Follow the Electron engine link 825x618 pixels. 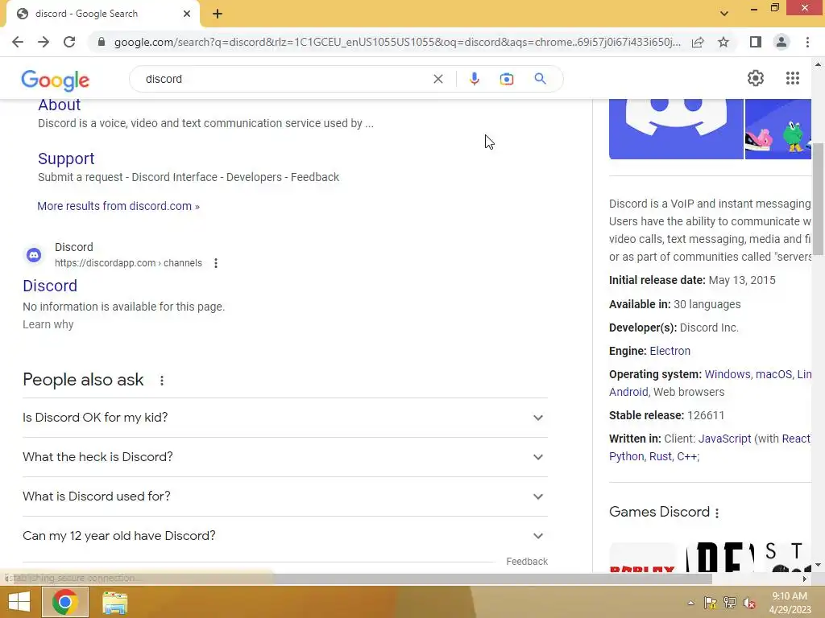coord(670,351)
